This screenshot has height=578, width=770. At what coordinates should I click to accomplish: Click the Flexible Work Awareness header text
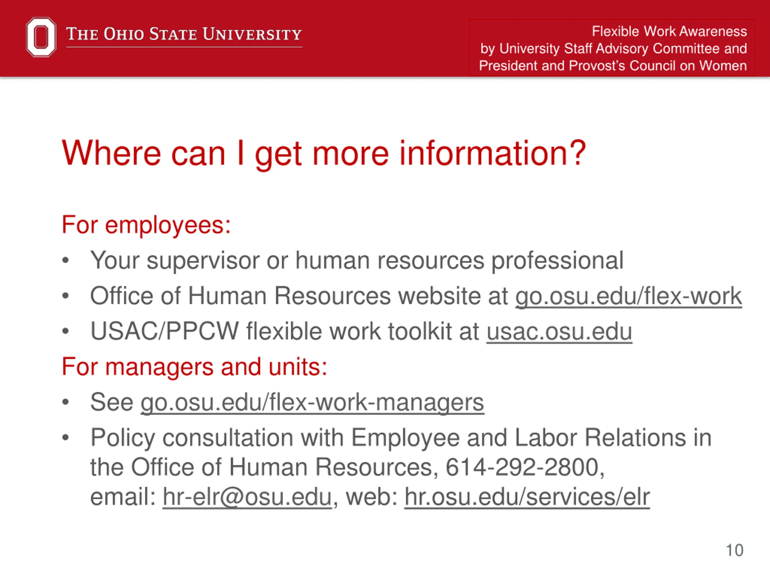pyautogui.click(x=669, y=31)
